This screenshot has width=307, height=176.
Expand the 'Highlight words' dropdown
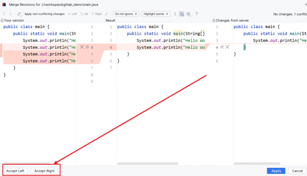click(156, 14)
